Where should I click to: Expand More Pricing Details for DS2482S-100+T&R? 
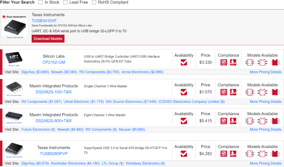pos(265,102)
